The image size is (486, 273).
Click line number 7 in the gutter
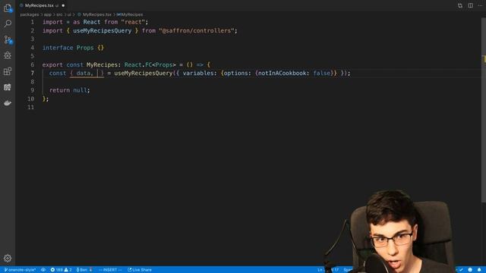click(x=32, y=73)
